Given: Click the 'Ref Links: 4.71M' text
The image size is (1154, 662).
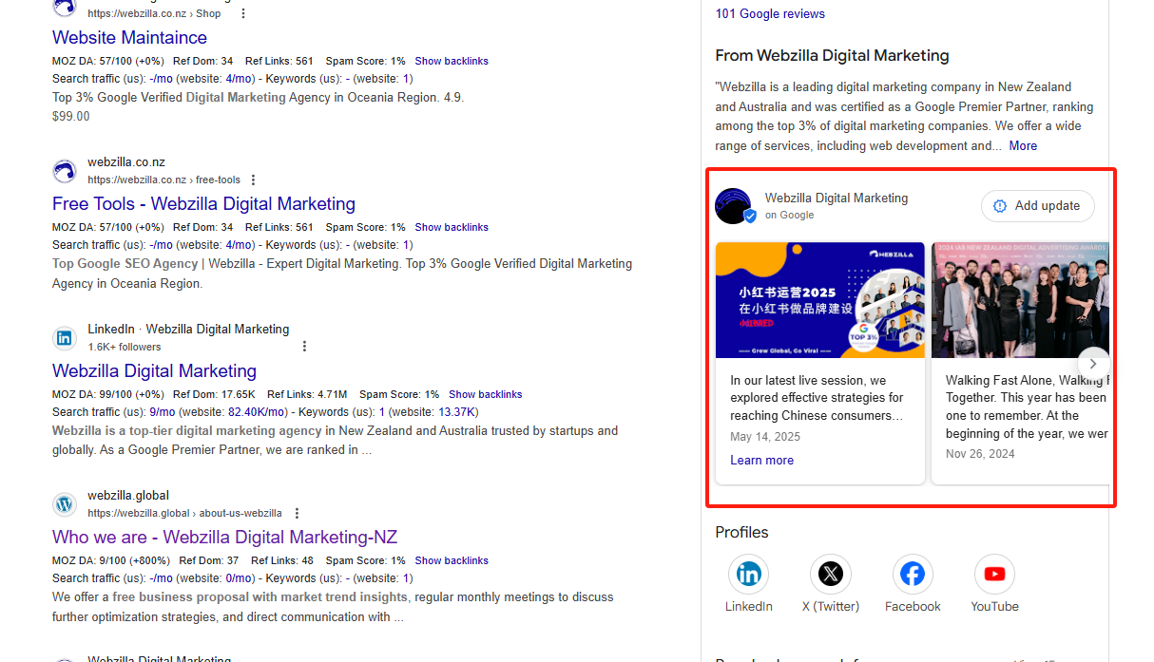Looking at the screenshot, I should pos(307,394).
